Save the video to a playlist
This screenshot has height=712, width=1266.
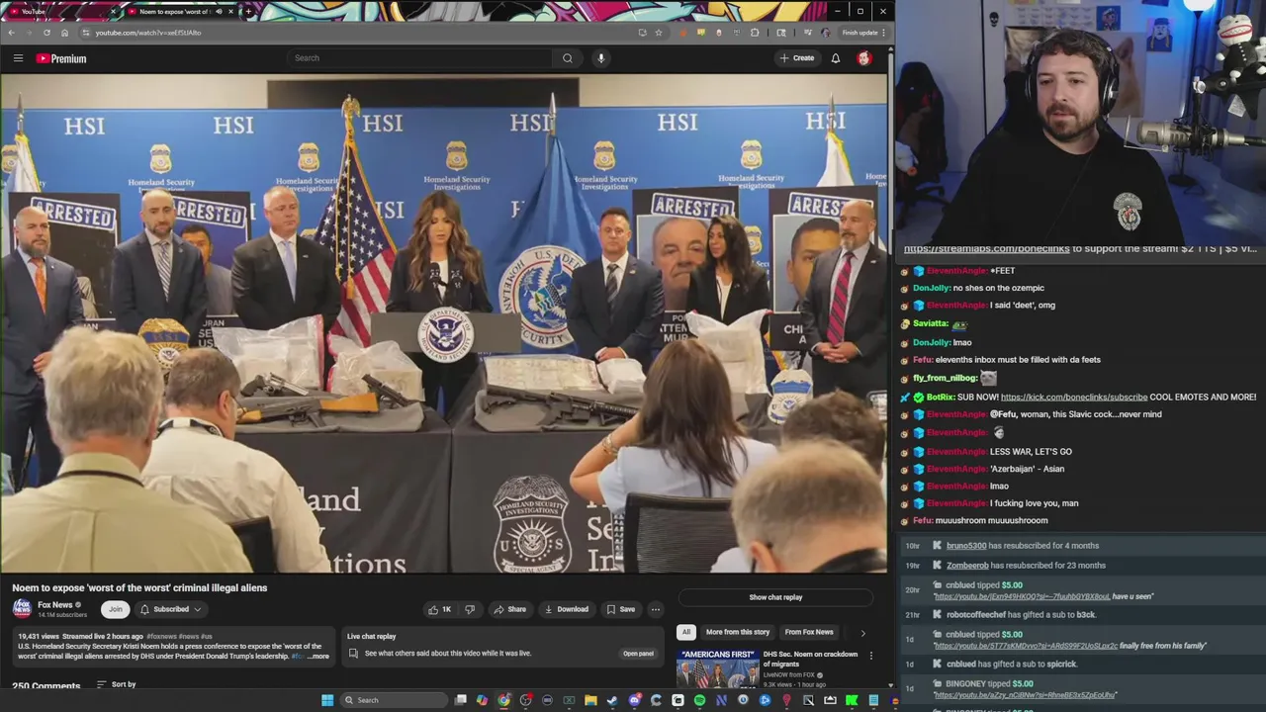point(621,609)
